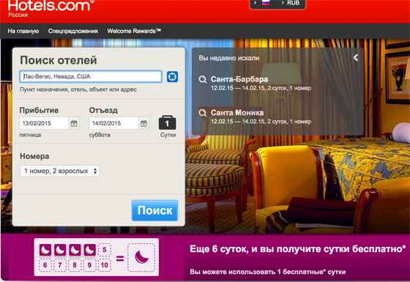Click the suitcase nights counter icon

coord(168,123)
